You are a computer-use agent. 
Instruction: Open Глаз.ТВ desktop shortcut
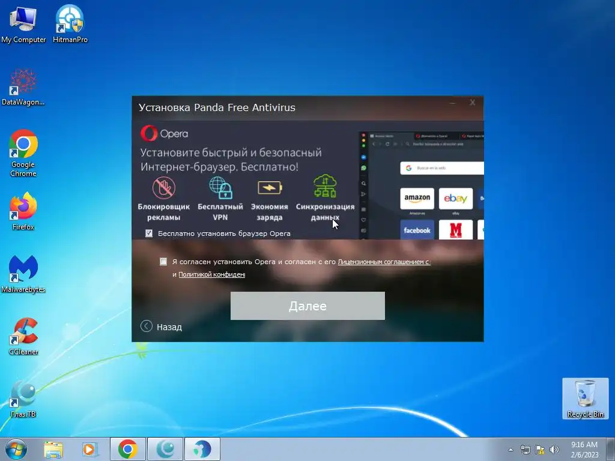23,399
